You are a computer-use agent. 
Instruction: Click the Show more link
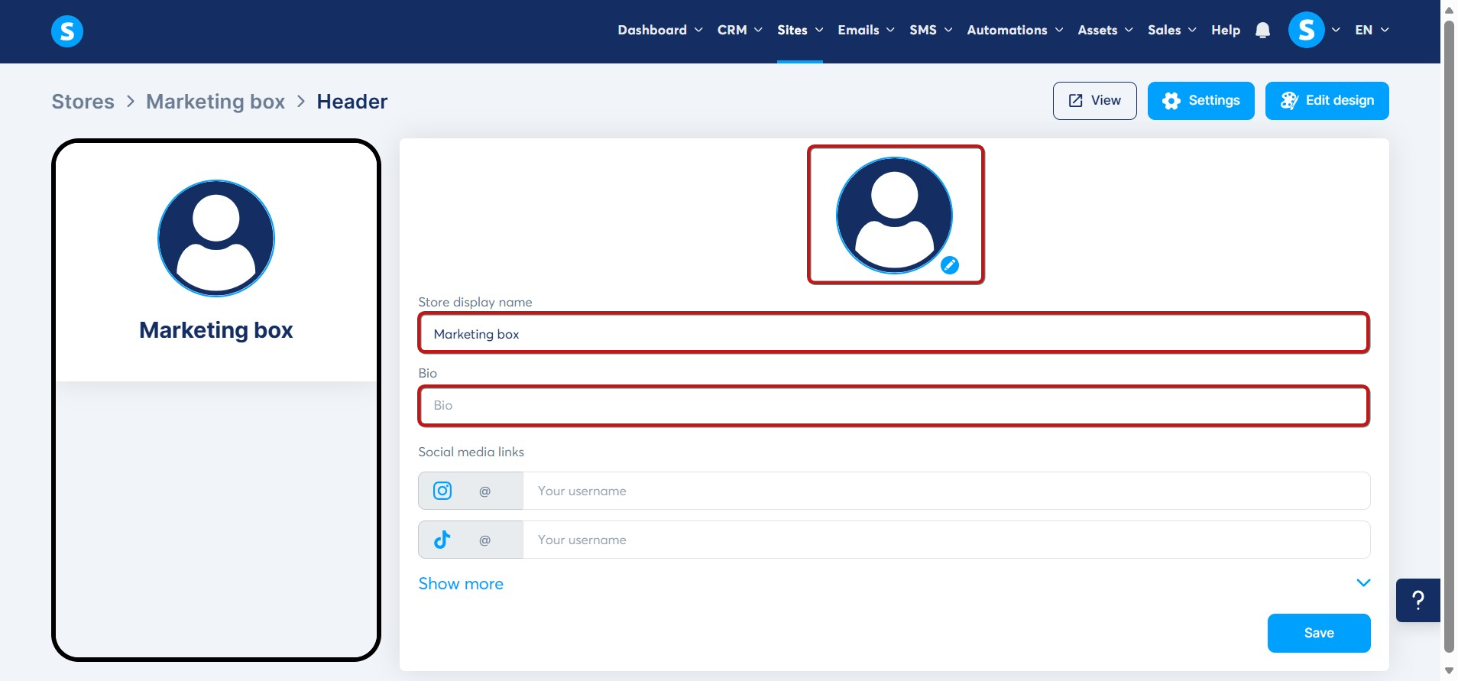click(x=461, y=584)
